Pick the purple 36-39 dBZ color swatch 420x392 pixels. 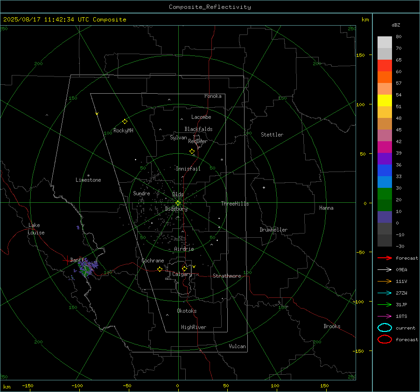click(x=385, y=158)
